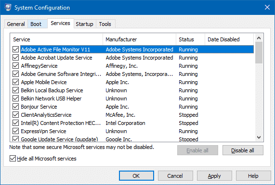Toggle Adobe Genuine Software Integrity checkbox
Viewport: 275px width, 185px height.
tap(15, 74)
